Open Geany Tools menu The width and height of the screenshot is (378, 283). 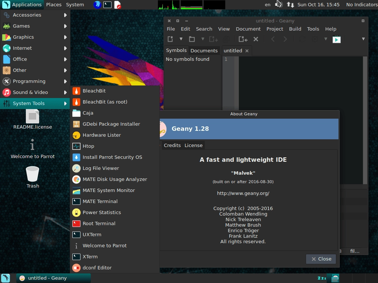[313, 29]
